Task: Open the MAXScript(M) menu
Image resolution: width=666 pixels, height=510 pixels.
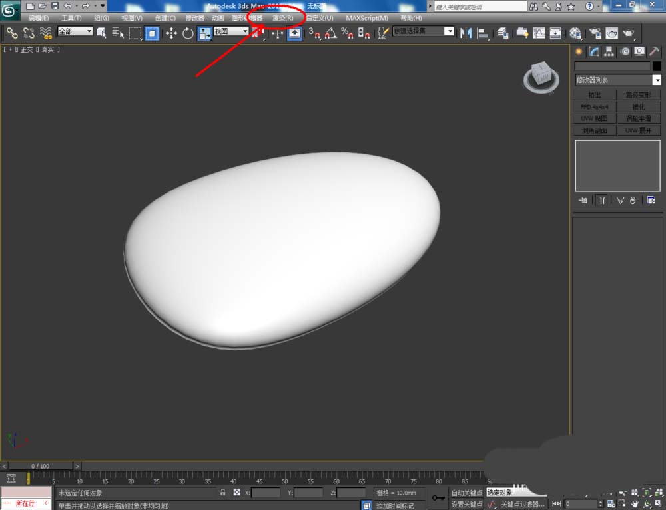Action: 367,18
